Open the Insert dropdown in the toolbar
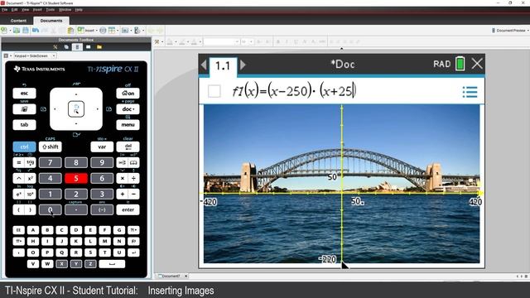530x298 pixels. pyautogui.click(x=87, y=31)
